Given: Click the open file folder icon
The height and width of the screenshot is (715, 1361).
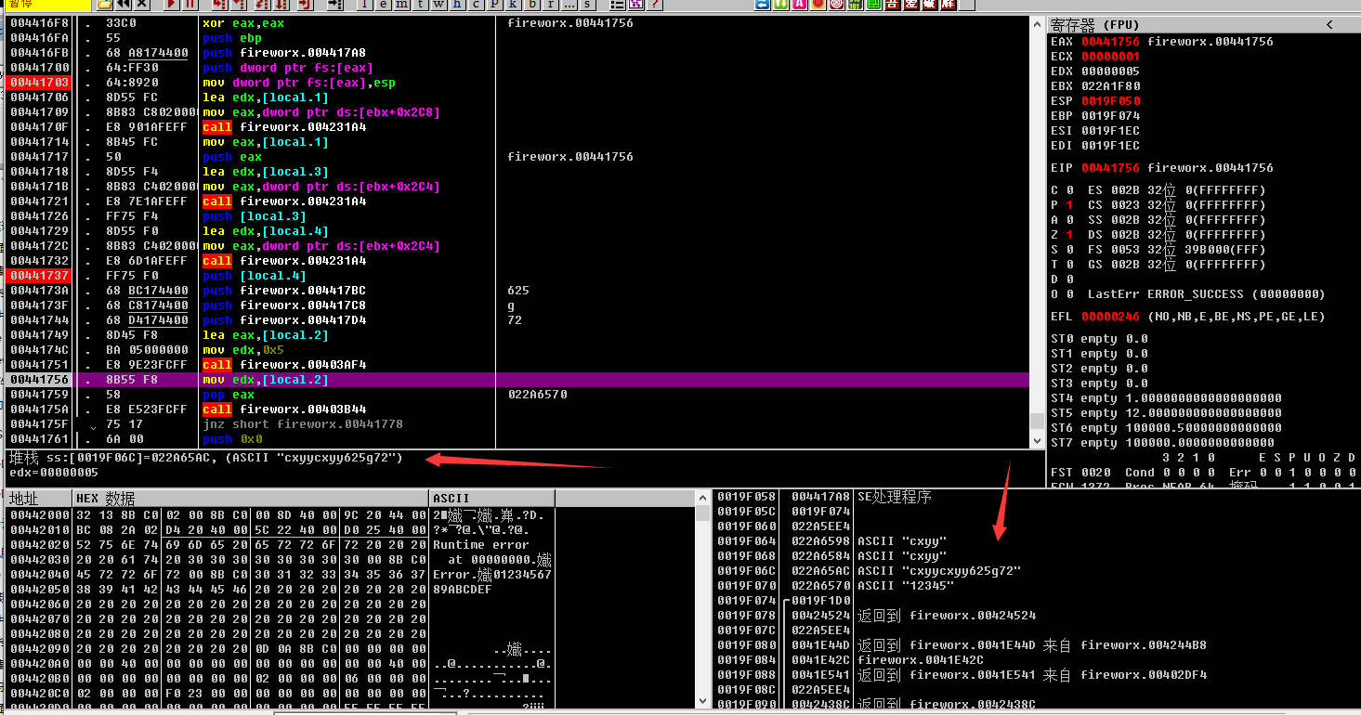Looking at the screenshot, I should pos(106,5).
